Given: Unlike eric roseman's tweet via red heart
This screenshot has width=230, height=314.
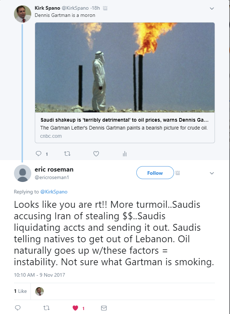Looking at the screenshot, I should pyautogui.click(x=75, y=308).
